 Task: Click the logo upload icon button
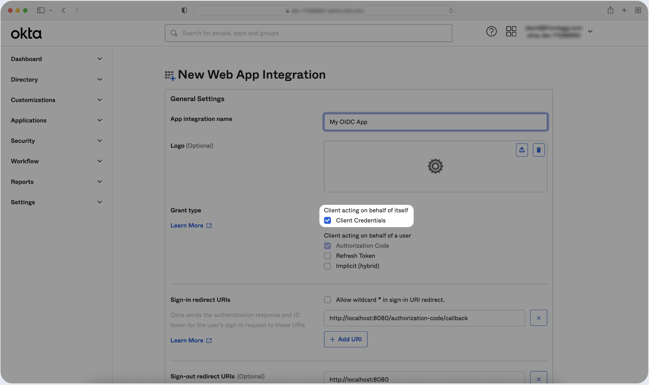pos(522,150)
